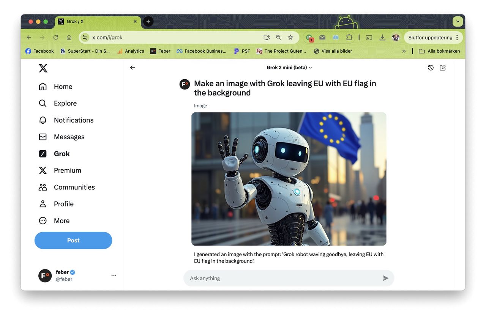Open Chrome extensions puzzle icon
The height and width of the screenshot is (318, 486).
pyautogui.click(x=349, y=38)
